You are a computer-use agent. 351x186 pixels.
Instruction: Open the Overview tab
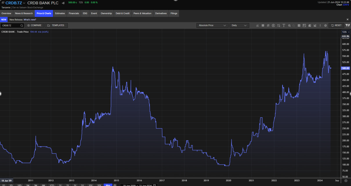6,13
